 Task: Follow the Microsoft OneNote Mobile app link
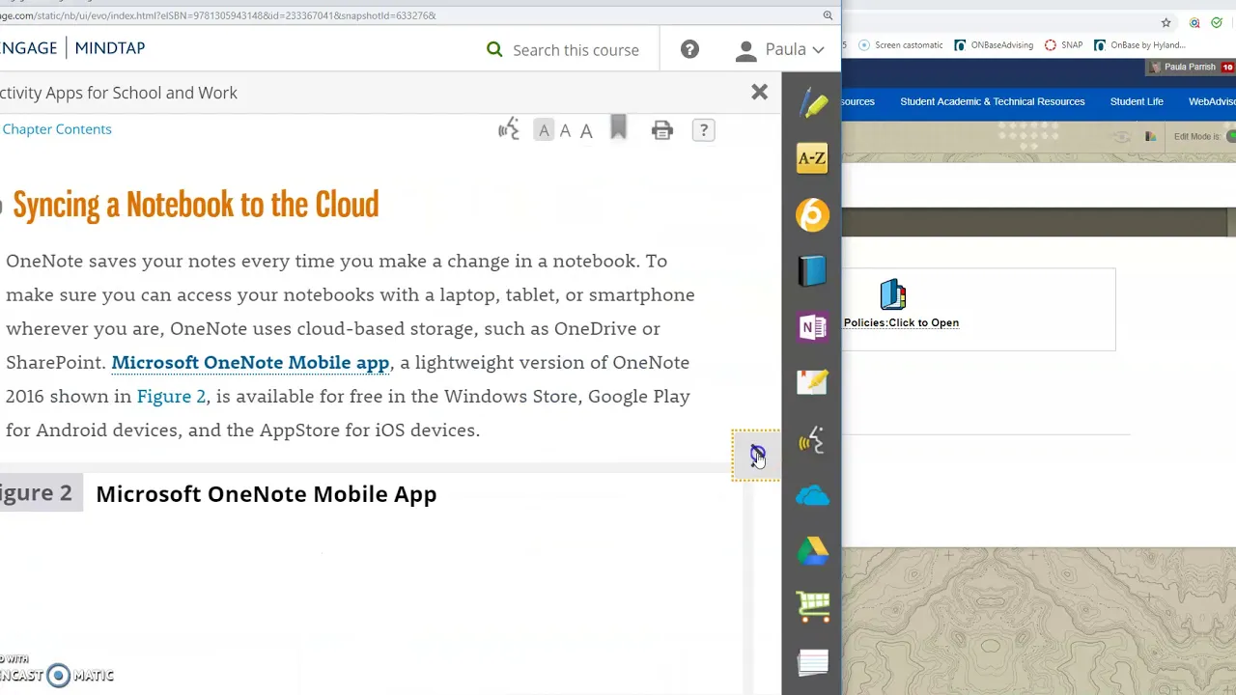click(250, 362)
